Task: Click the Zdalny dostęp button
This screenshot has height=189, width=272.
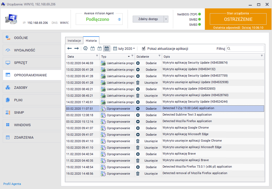Action: click(148, 19)
